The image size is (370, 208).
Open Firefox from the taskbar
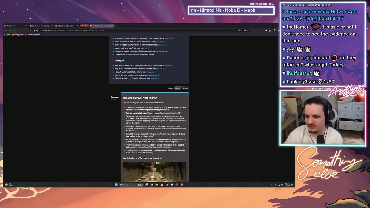[152, 185]
